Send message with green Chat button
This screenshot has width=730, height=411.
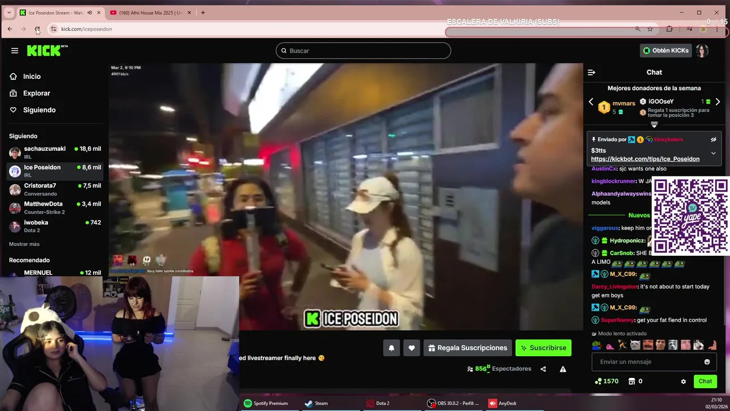click(x=705, y=381)
